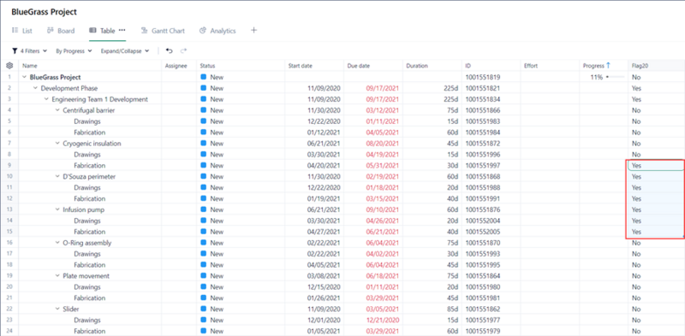Image resolution: width=685 pixels, height=336 pixels.
Task: Switch to List view tab
Action: (22, 31)
